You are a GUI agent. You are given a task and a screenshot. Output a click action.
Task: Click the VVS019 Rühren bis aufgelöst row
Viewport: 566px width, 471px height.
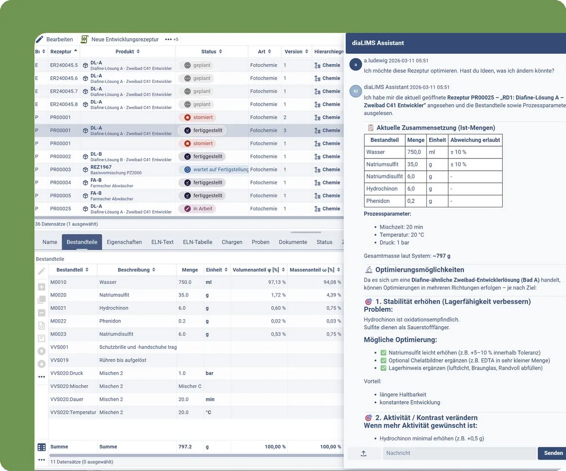coord(196,360)
